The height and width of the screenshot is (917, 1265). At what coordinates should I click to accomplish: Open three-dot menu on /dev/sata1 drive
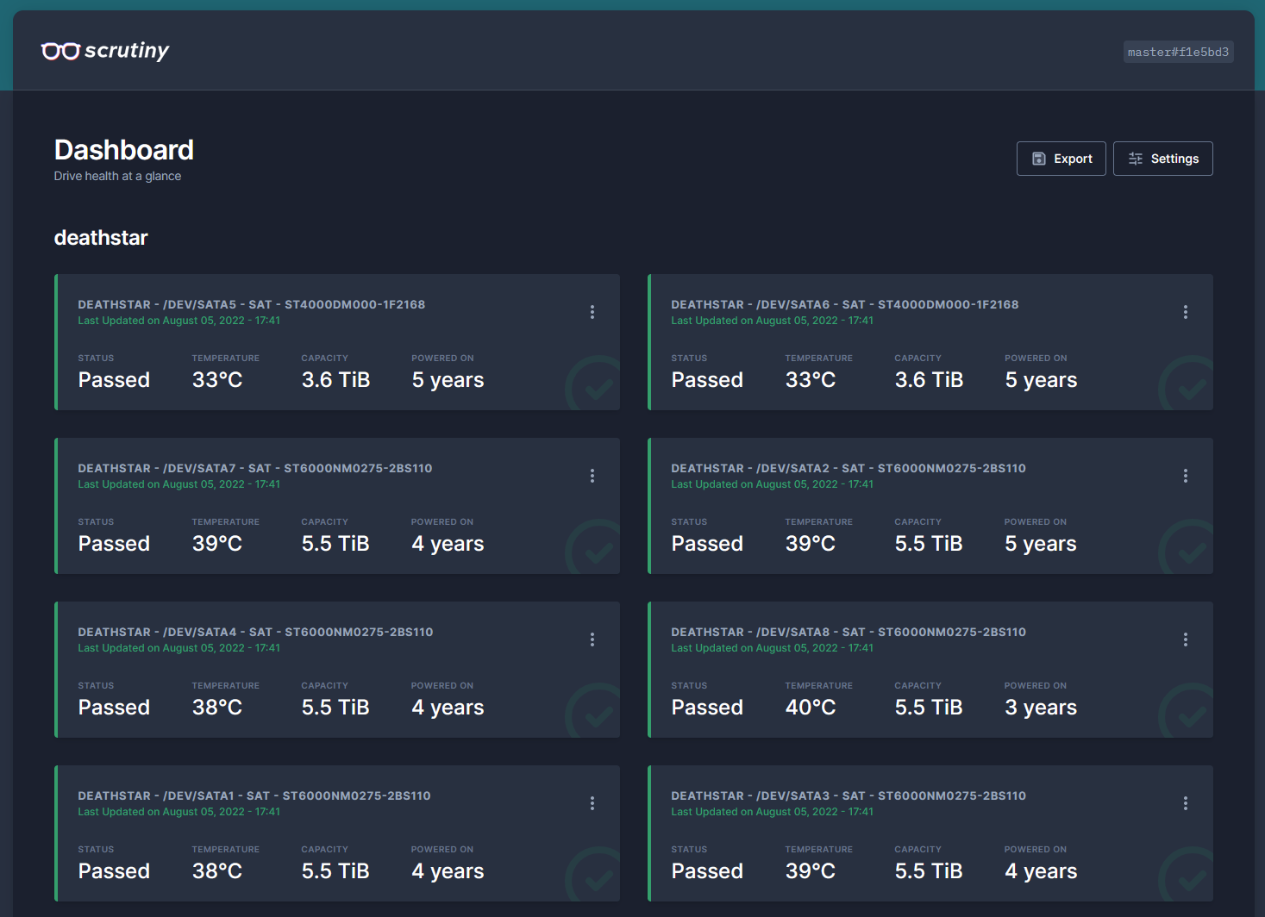tap(592, 803)
